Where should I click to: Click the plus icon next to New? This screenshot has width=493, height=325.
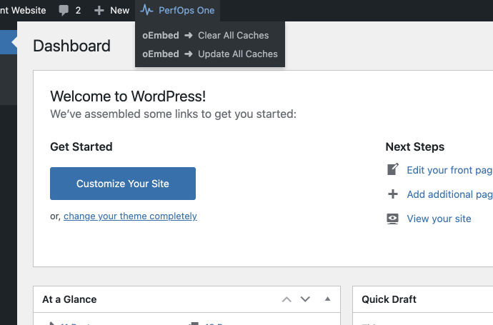(x=99, y=11)
